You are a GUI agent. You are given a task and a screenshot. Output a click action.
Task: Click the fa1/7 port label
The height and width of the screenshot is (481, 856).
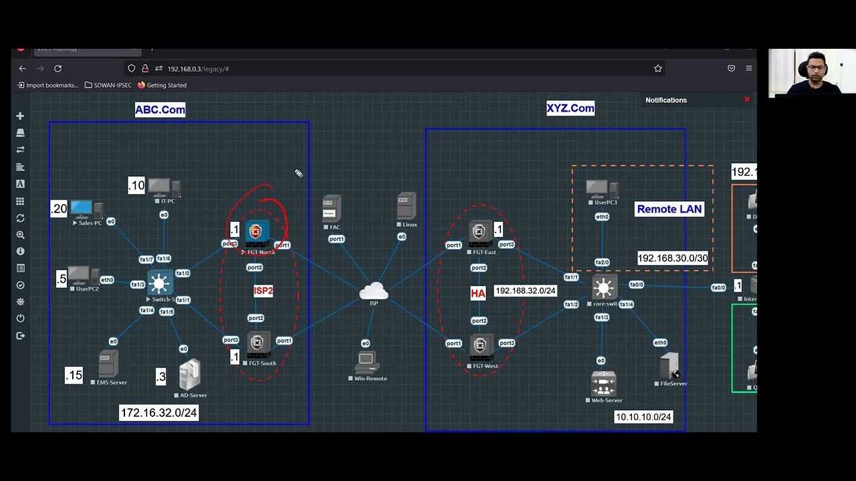146,259
